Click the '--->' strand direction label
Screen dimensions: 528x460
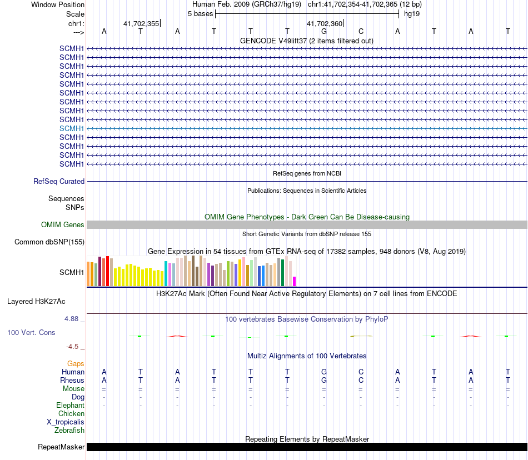coord(79,32)
